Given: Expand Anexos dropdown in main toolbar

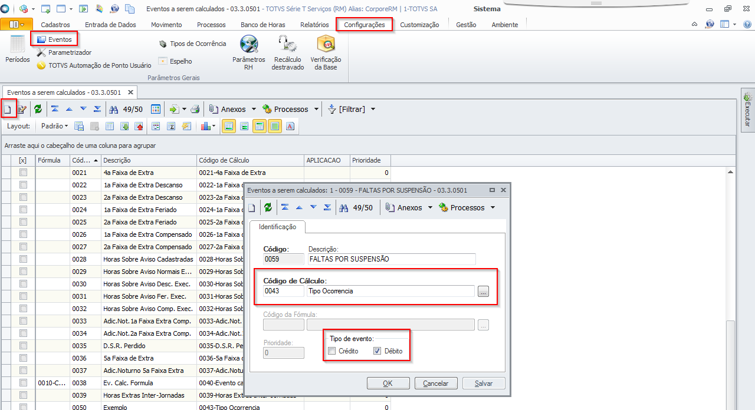Looking at the screenshot, I should 254,109.
